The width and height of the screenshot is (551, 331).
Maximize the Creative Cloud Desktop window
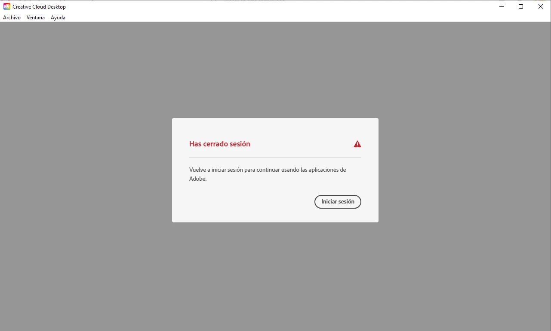tap(521, 6)
